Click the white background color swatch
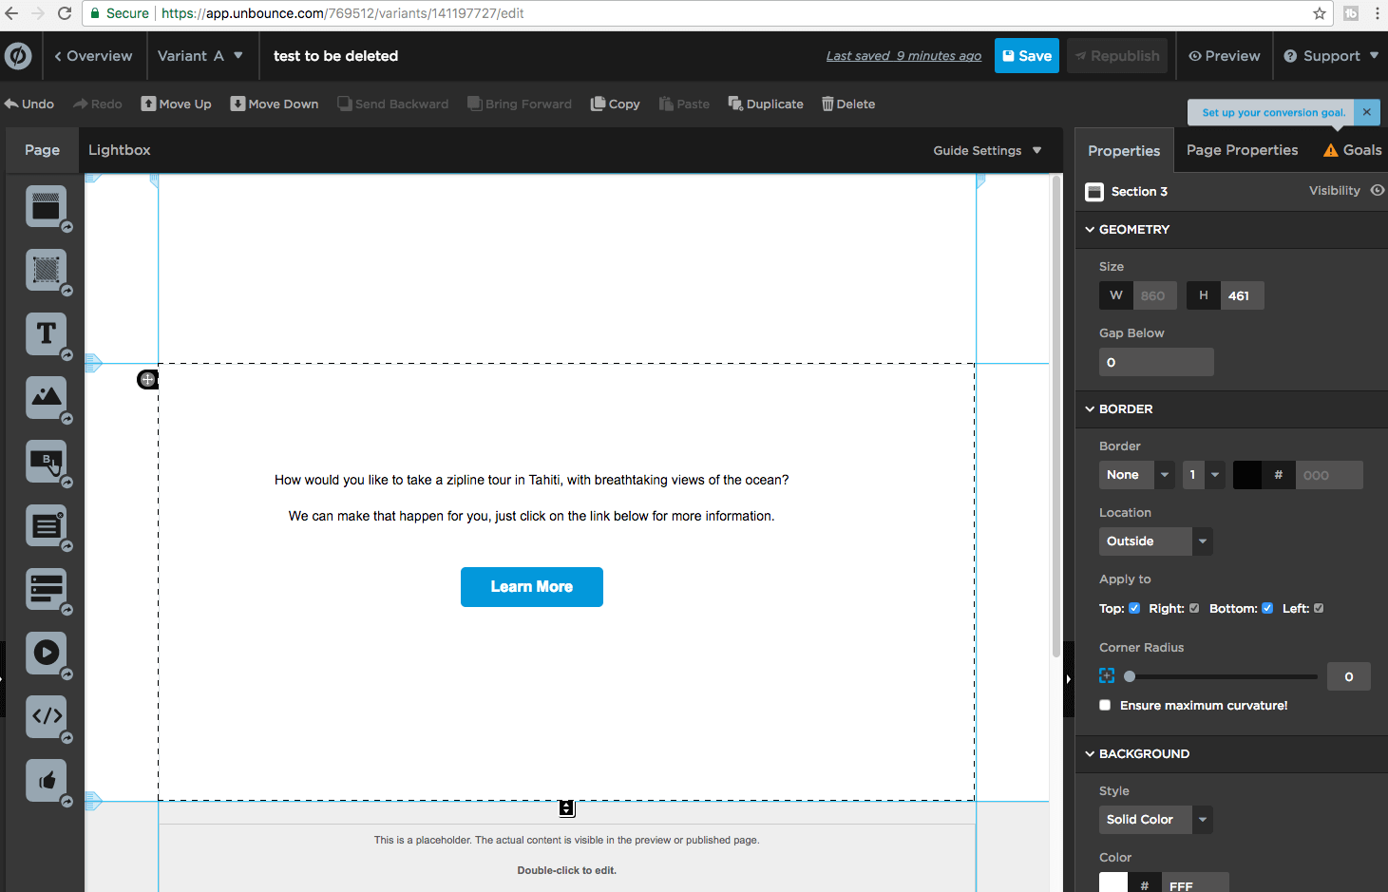 click(x=1113, y=883)
